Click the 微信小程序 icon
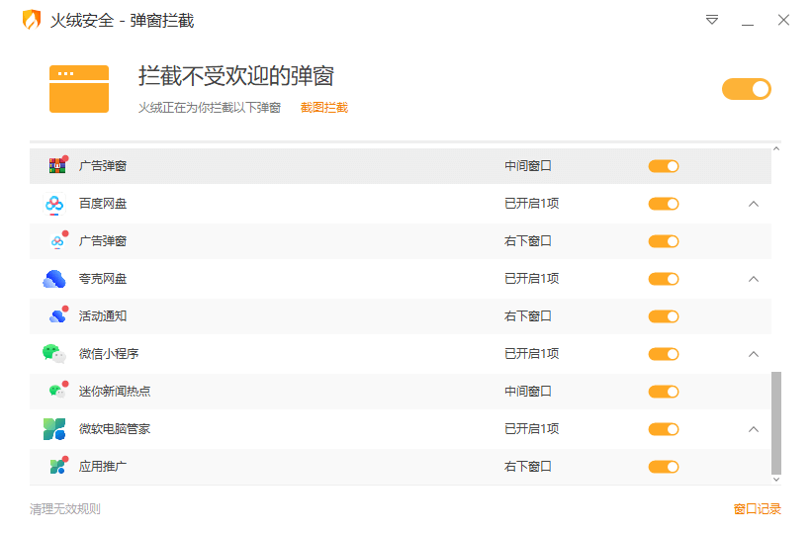The image size is (811, 534). click(53, 354)
